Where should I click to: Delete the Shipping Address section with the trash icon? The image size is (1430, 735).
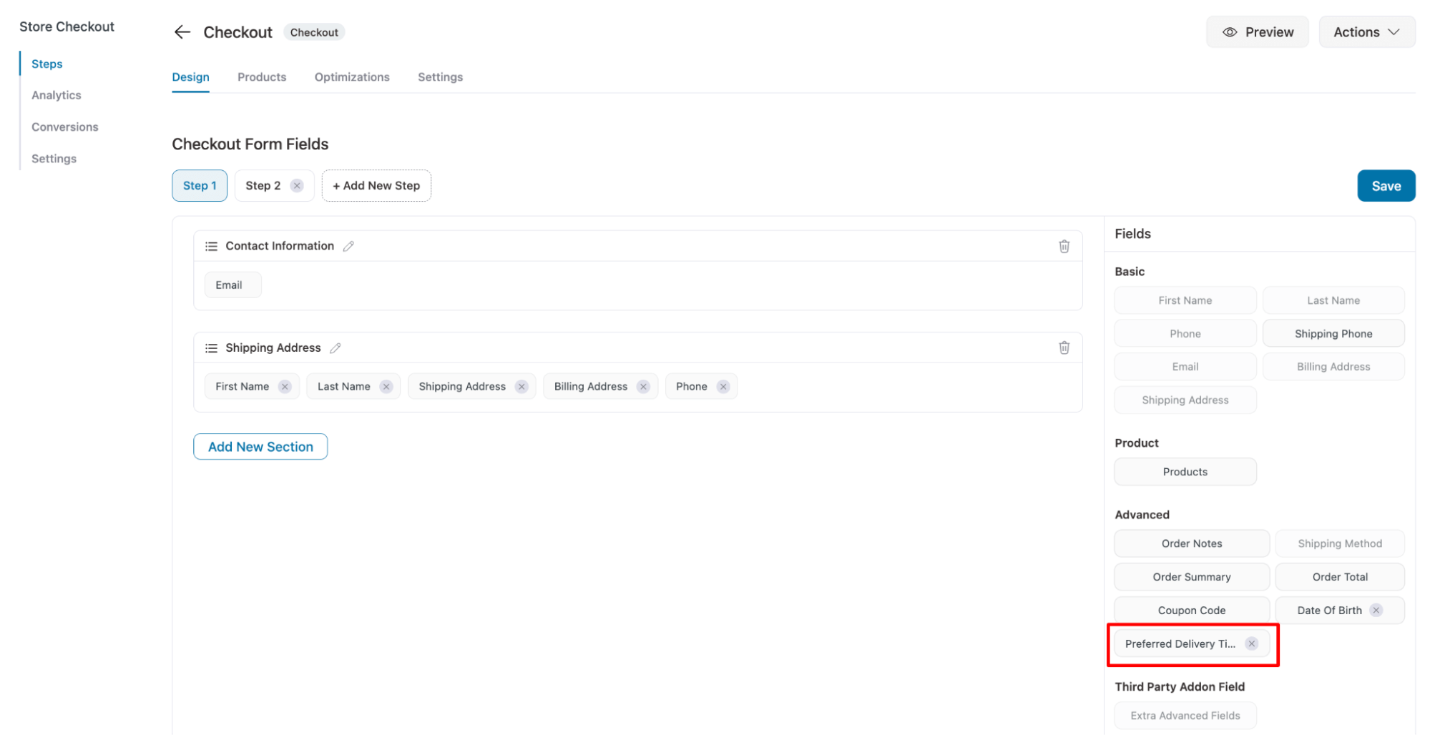tap(1064, 348)
